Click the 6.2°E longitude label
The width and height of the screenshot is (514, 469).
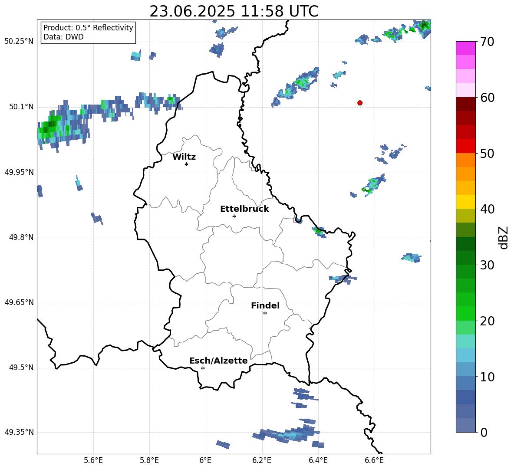(262, 461)
